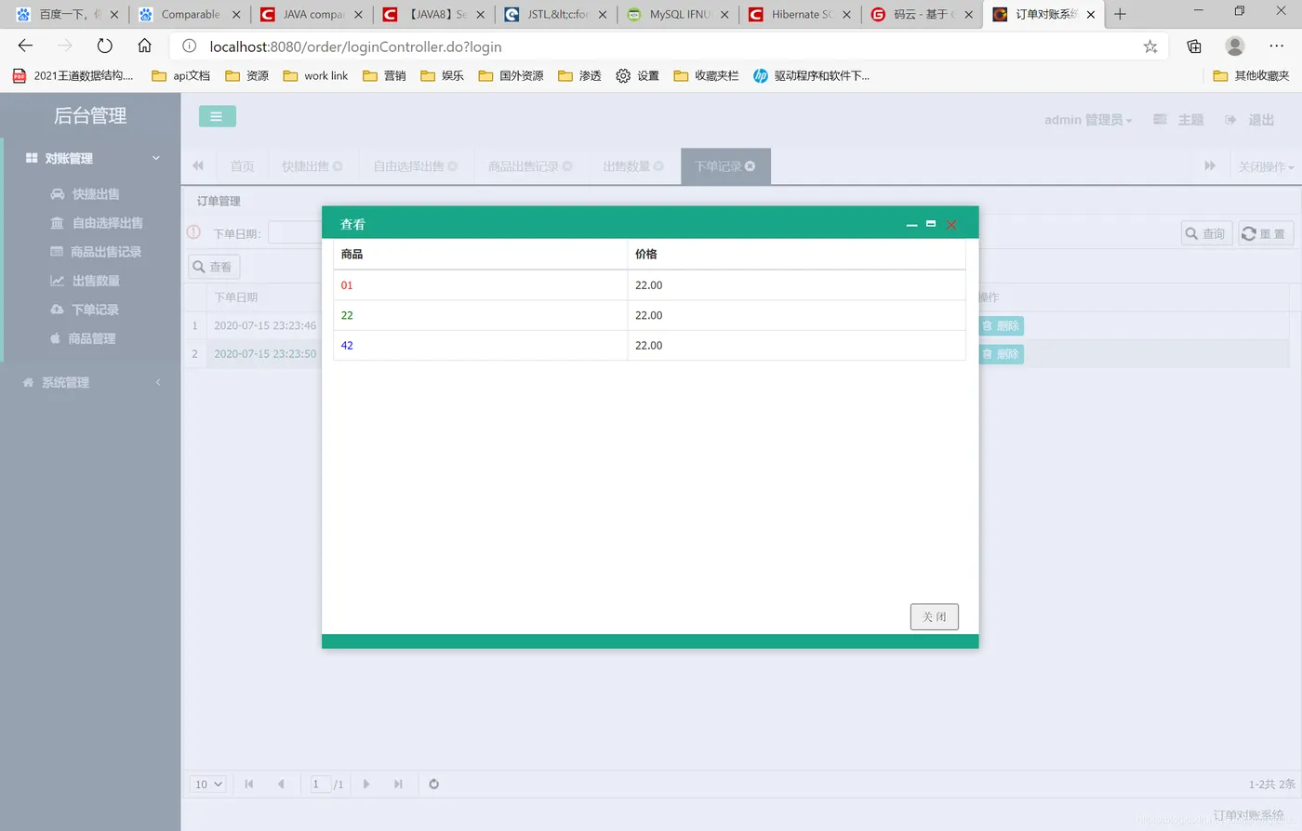Click the 查询 search button
This screenshot has height=831, width=1302.
(1206, 233)
